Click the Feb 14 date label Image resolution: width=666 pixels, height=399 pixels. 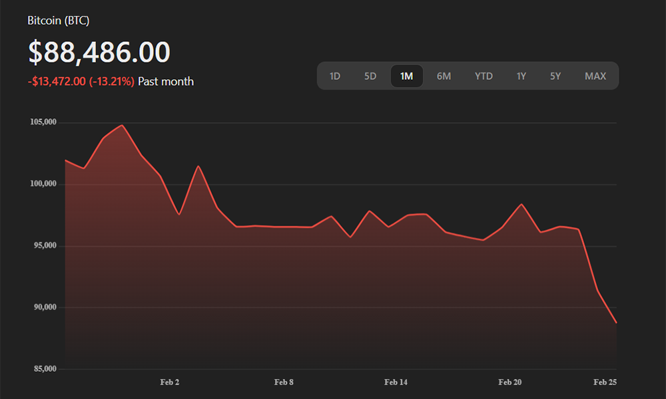coord(396,382)
